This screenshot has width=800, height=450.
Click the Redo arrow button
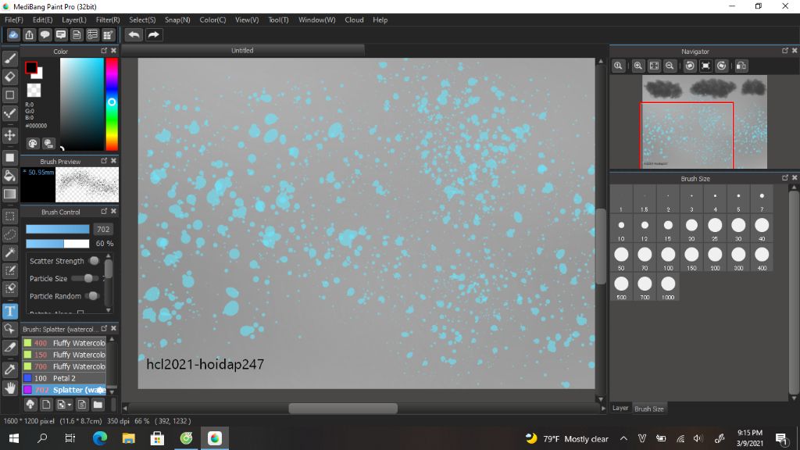pyautogui.click(x=153, y=34)
